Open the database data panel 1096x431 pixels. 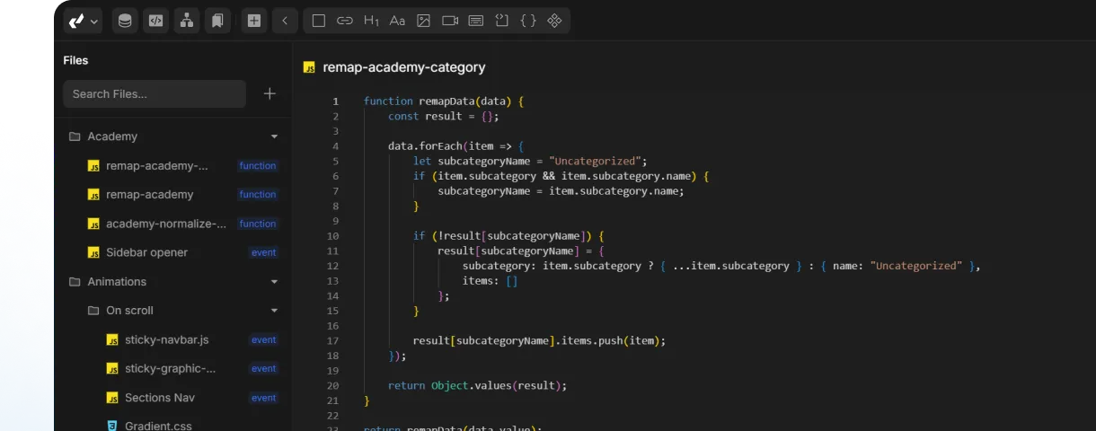pos(125,21)
